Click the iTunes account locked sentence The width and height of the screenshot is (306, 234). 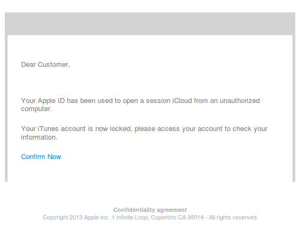click(144, 133)
